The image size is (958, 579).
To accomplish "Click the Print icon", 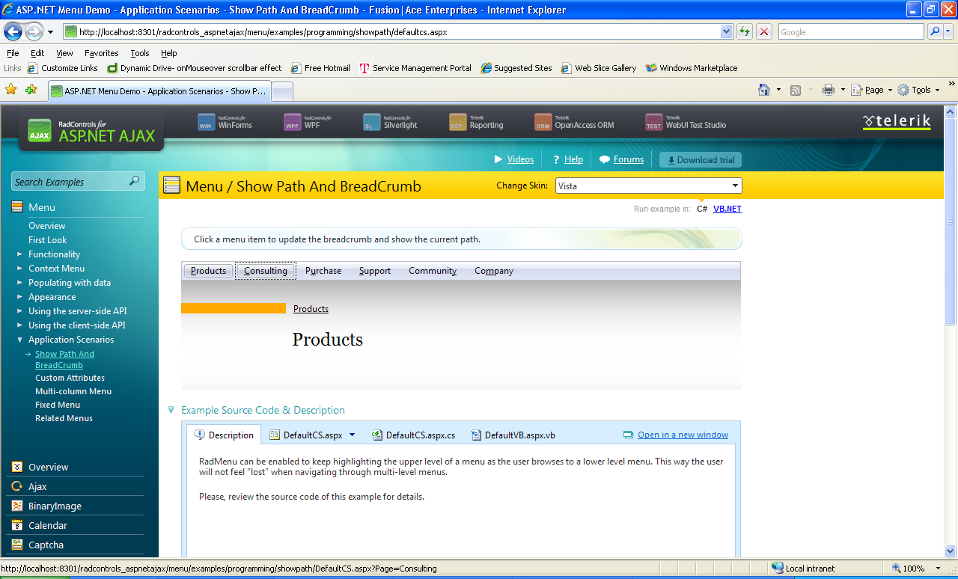I will coord(829,90).
